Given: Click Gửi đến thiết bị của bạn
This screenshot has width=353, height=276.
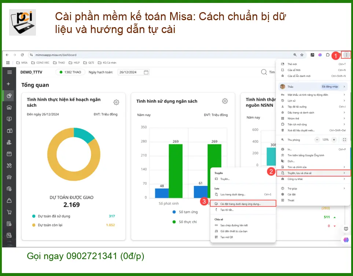Looking at the screenshot, I should (243, 231).
